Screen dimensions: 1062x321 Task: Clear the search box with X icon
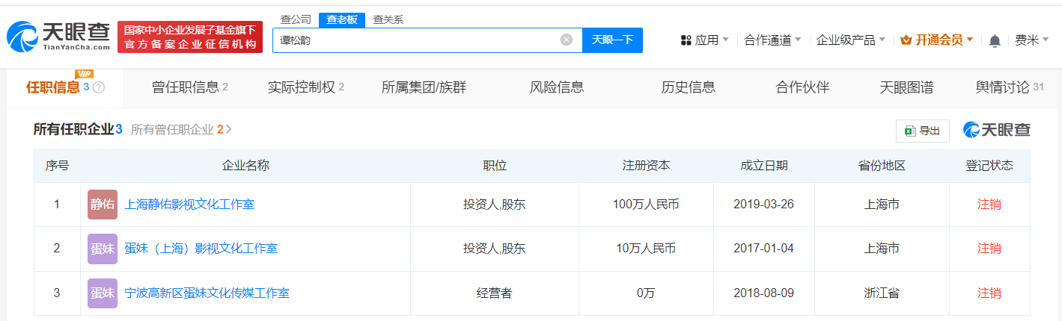[x=566, y=40]
